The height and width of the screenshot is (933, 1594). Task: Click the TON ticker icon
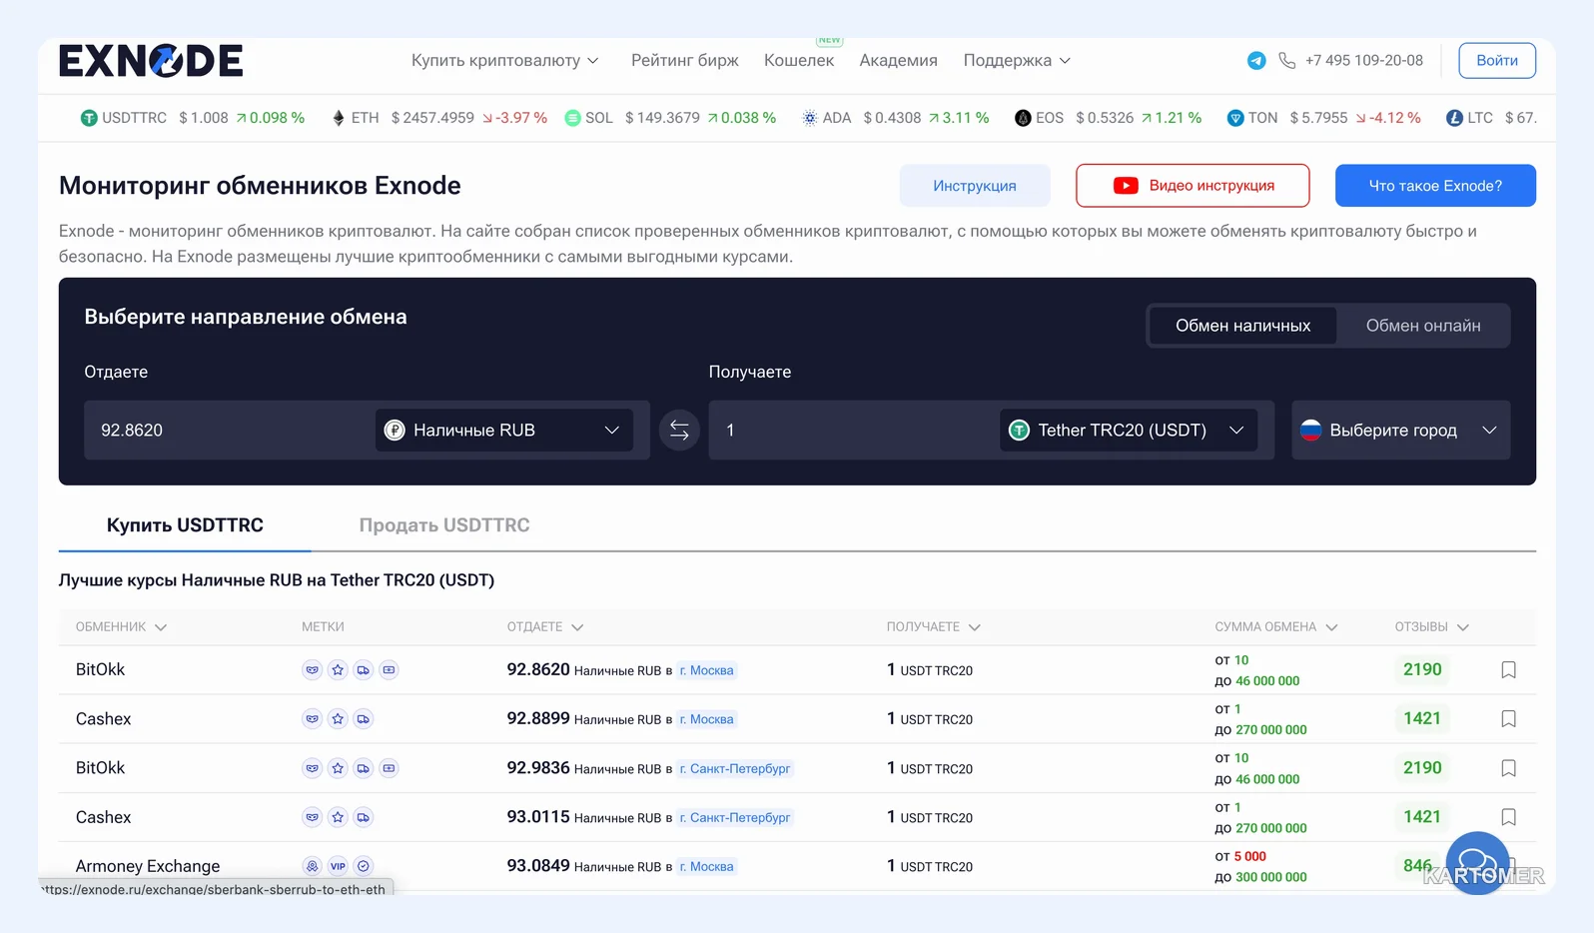pyautogui.click(x=1235, y=118)
